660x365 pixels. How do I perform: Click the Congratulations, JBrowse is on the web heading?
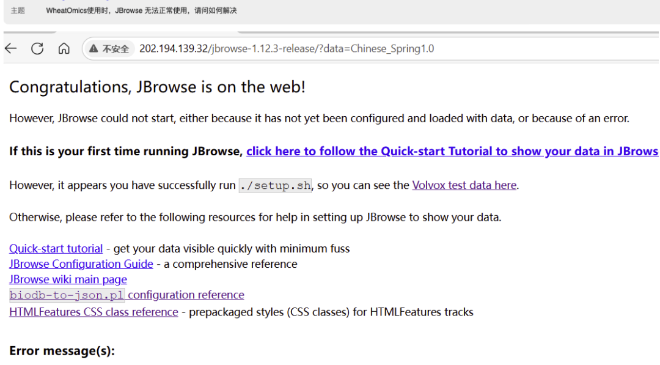click(157, 87)
